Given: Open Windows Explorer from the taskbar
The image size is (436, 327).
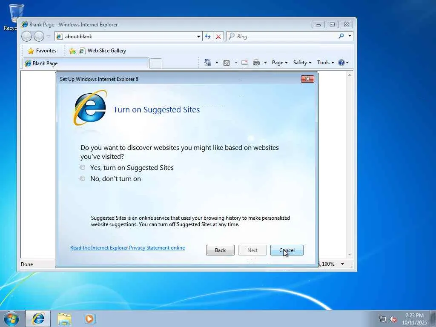Looking at the screenshot, I should 64,319.
